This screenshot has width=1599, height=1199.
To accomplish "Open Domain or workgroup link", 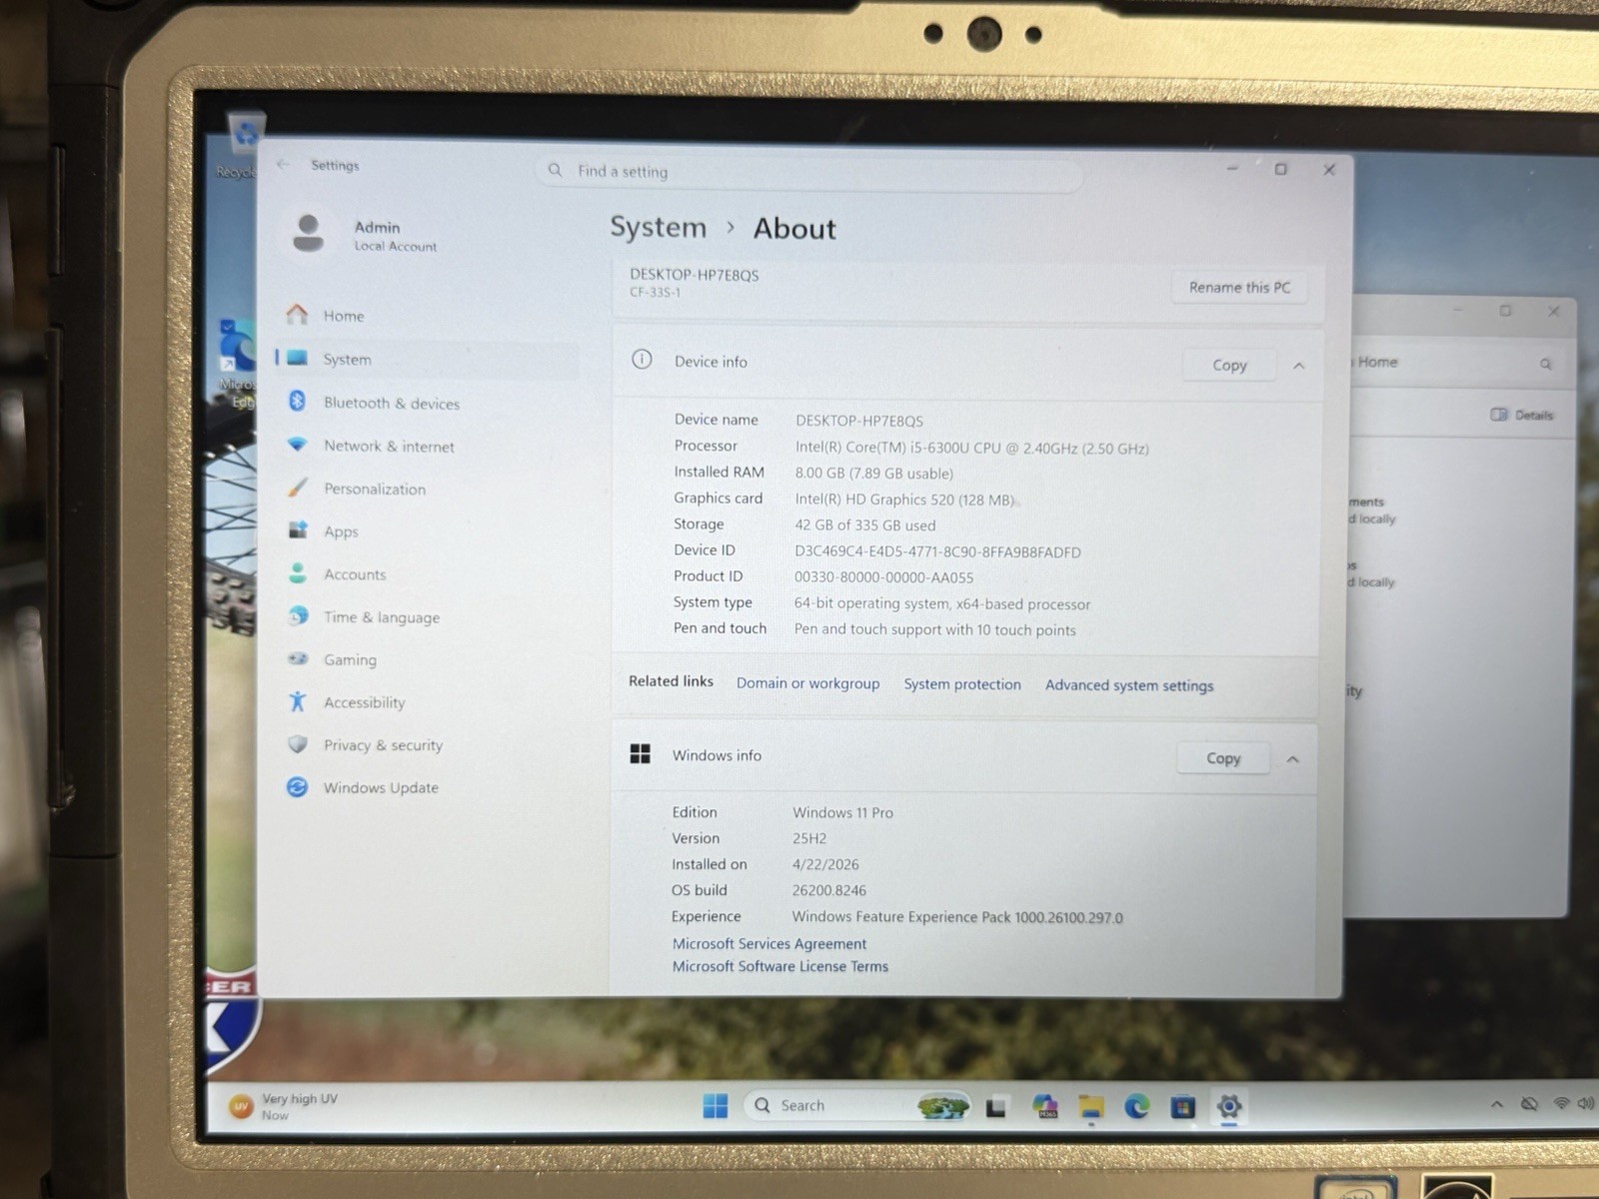I will pos(807,683).
